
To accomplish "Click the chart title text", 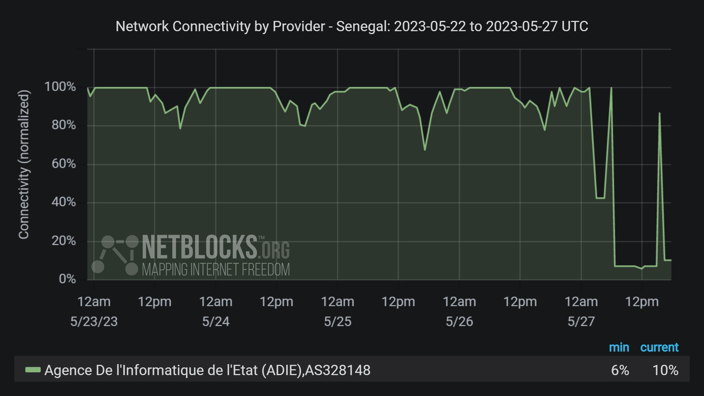I will (x=352, y=26).
